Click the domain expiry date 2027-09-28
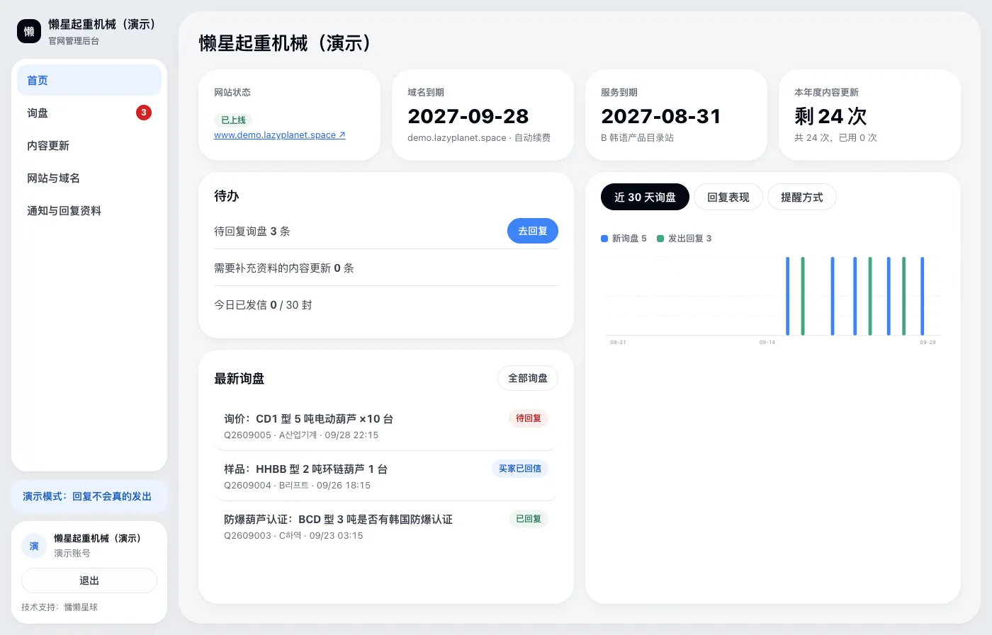This screenshot has width=992, height=635. click(x=468, y=116)
